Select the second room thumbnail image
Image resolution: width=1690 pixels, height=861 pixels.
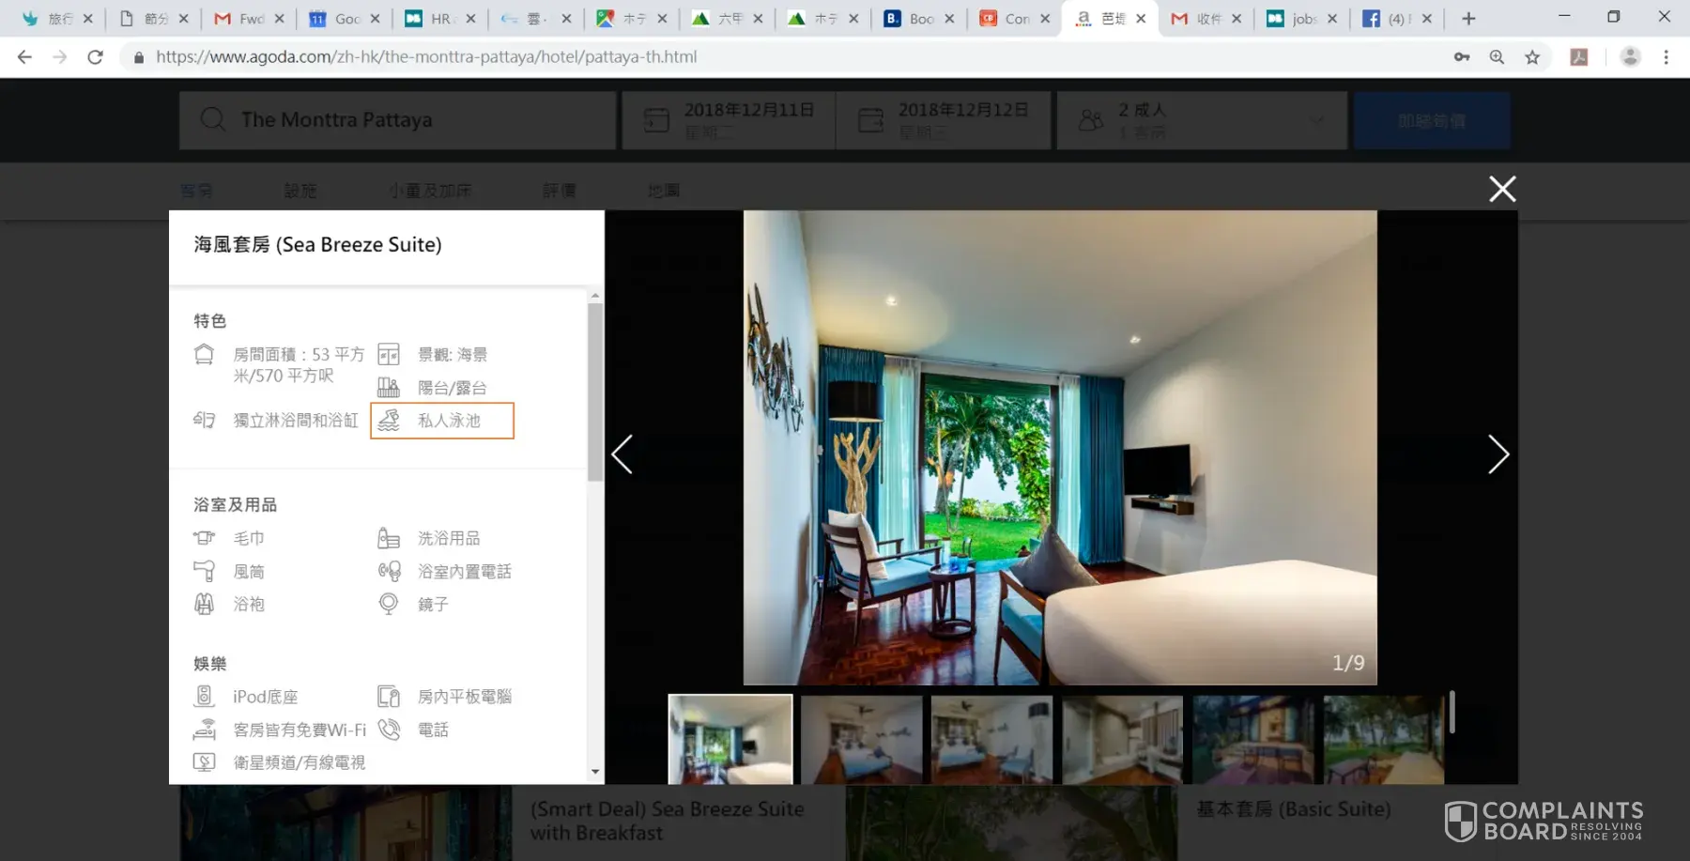(861, 739)
